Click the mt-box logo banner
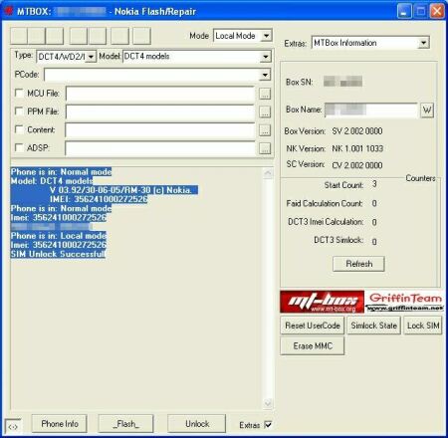The image size is (448, 438). (322, 302)
